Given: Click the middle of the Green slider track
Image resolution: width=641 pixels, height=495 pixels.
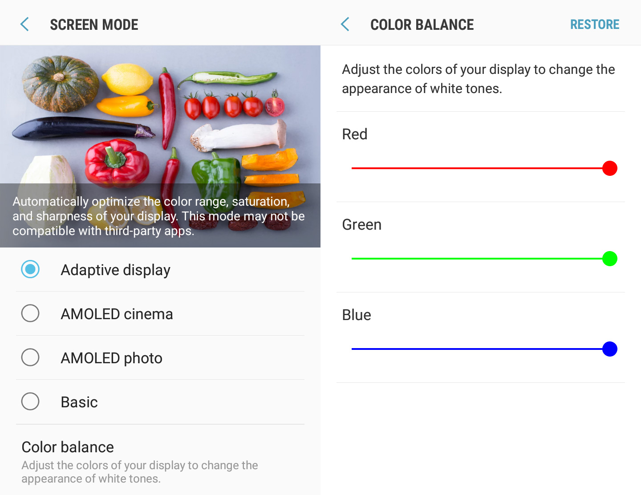Looking at the screenshot, I should (x=481, y=259).
